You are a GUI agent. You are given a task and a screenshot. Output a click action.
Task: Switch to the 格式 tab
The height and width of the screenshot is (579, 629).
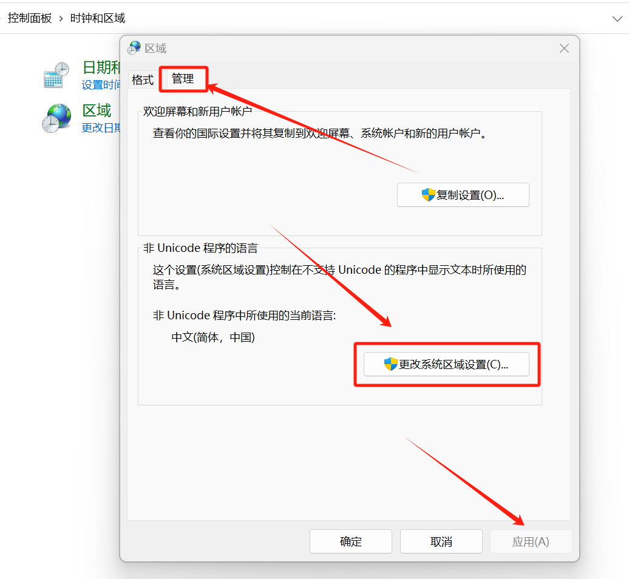[x=143, y=80]
